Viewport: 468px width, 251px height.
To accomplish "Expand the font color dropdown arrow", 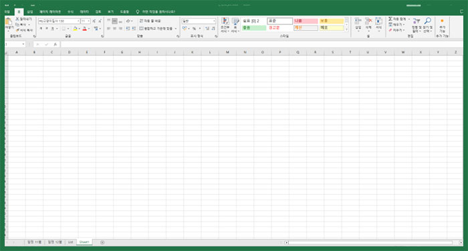I will (89, 29).
